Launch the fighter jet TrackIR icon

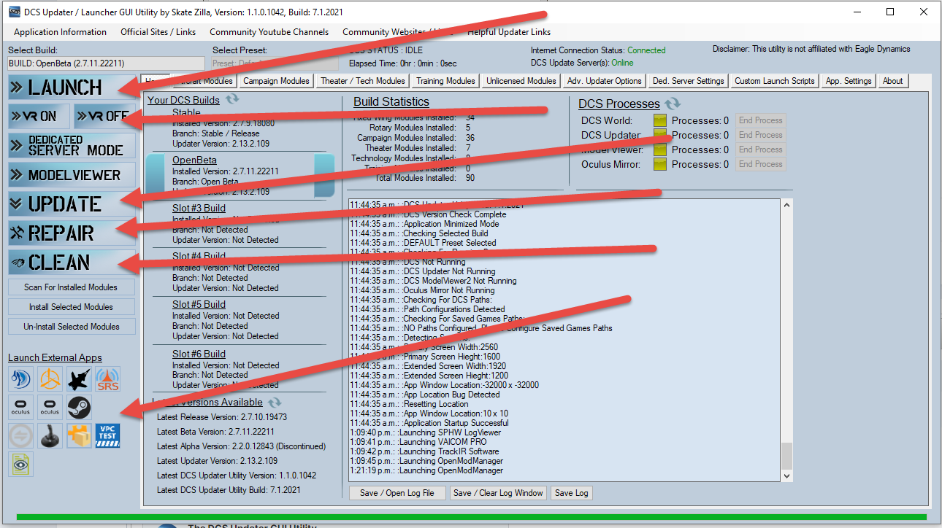(x=78, y=378)
